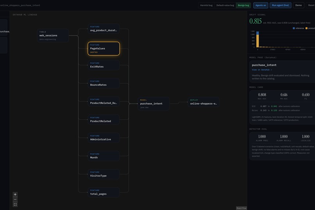Click the Run agent (live) button
The height and width of the screenshot is (210, 315).
point(280,5)
